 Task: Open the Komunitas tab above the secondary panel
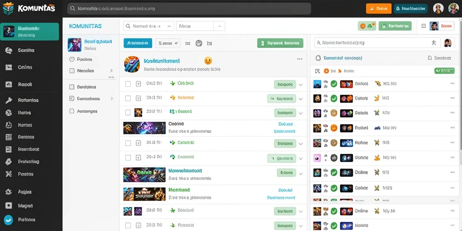pos(85,26)
